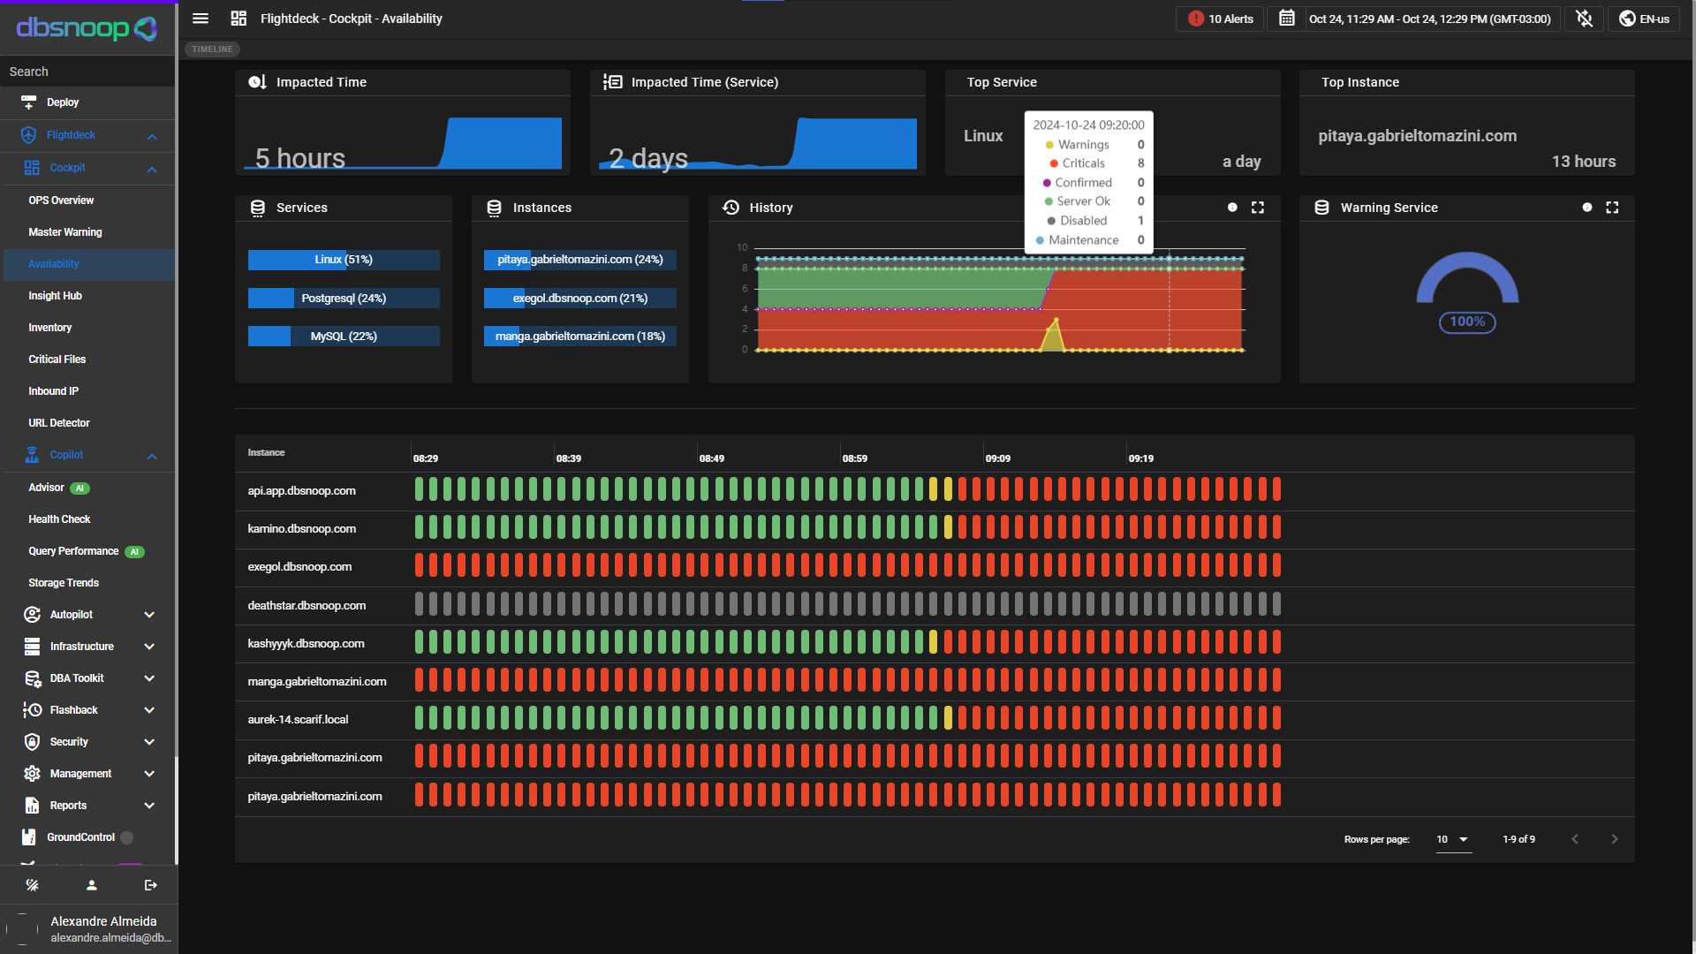Screen dimensions: 1696x954
Task: Click the dbsnoop logo
Action: coord(87,28)
